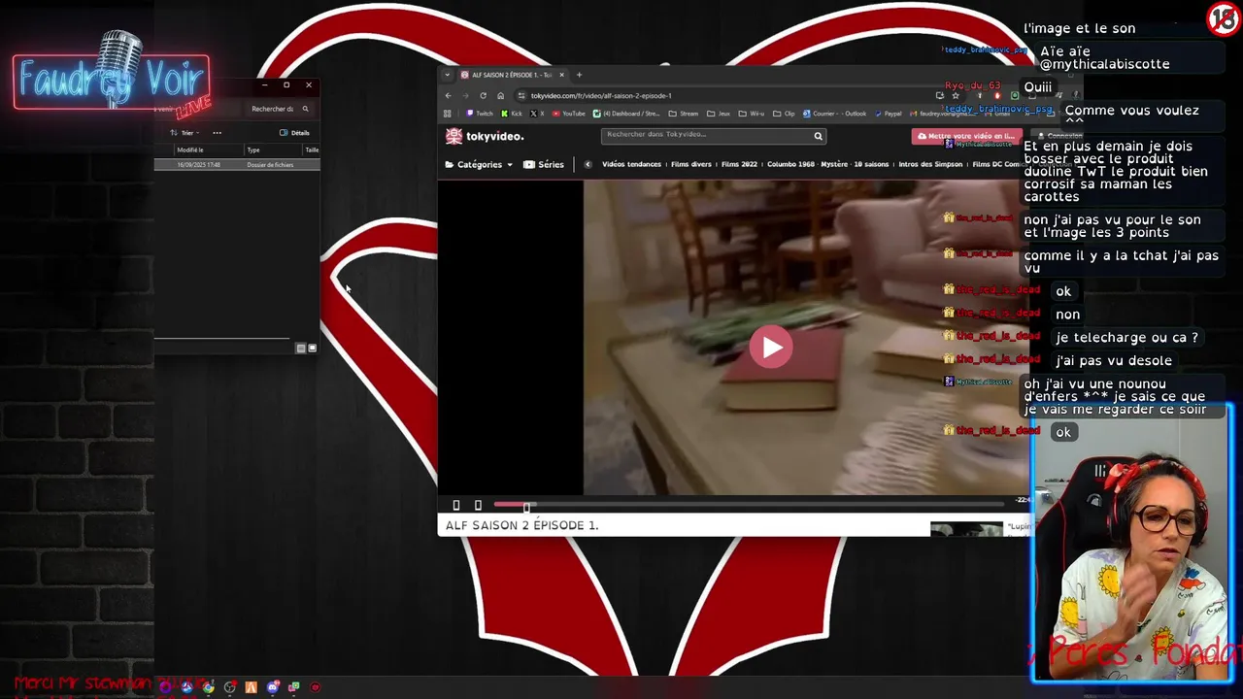Open Films divers category

[691, 164]
